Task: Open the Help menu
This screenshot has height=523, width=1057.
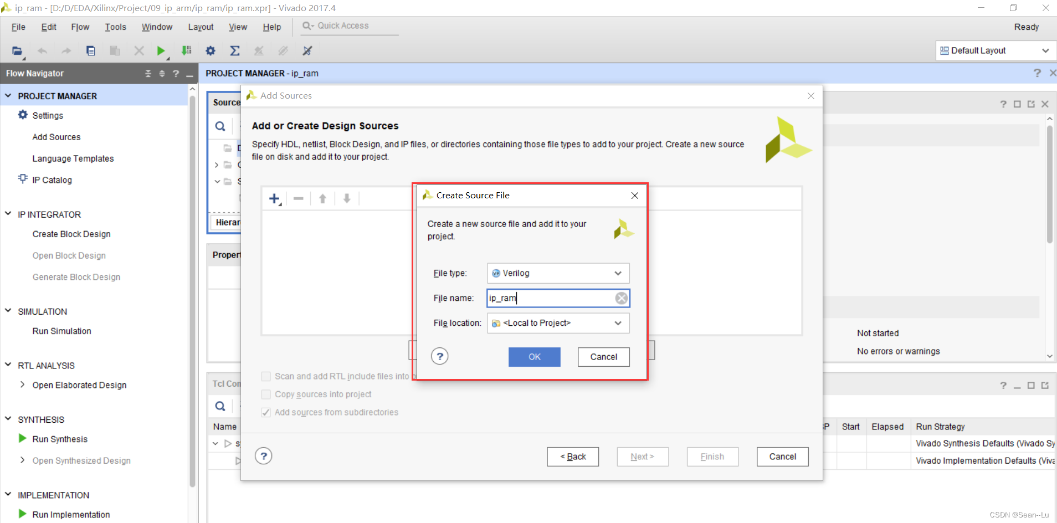Action: [x=271, y=27]
